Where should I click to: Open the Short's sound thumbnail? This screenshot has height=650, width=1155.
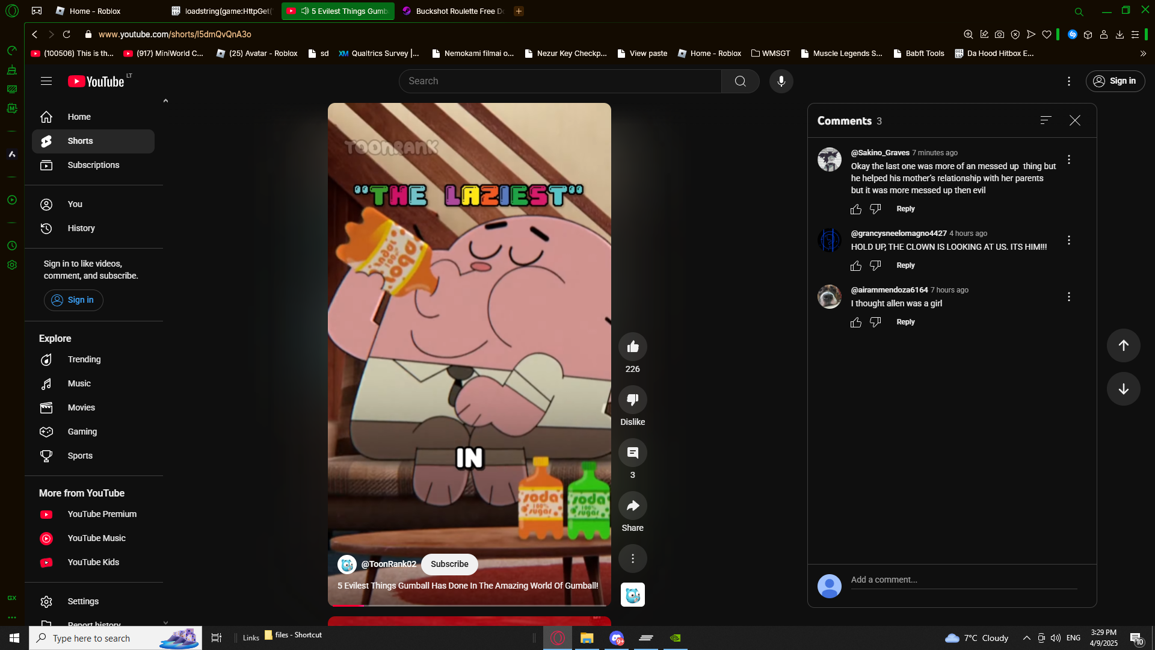point(632,595)
